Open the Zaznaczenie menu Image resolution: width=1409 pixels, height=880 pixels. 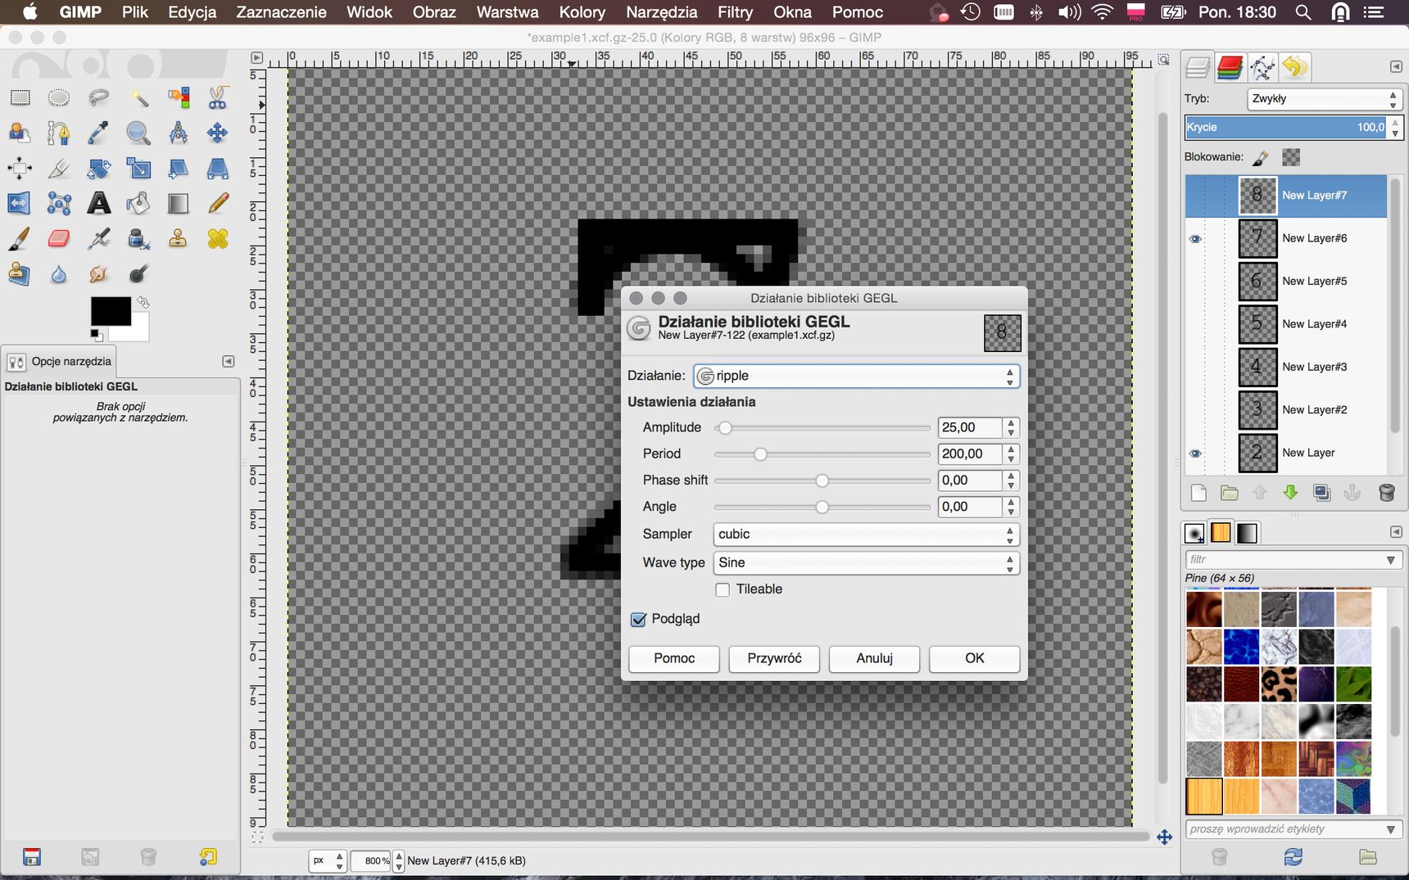[281, 12]
